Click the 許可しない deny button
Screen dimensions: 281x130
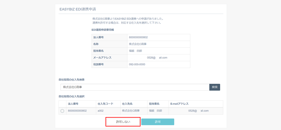[x=123, y=122]
